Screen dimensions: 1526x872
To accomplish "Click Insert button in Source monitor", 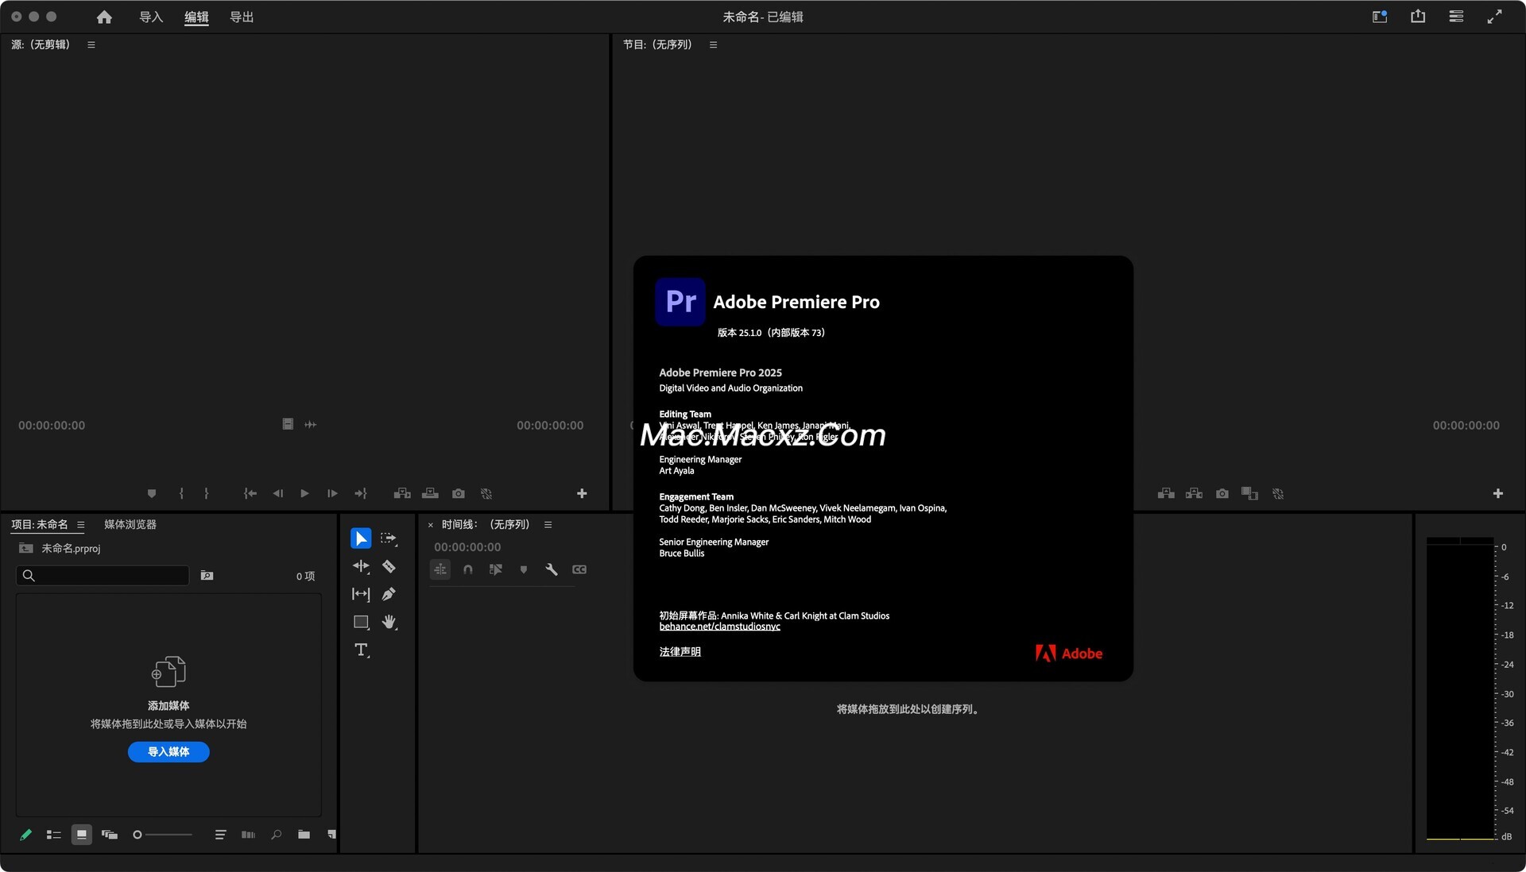I will click(x=402, y=494).
